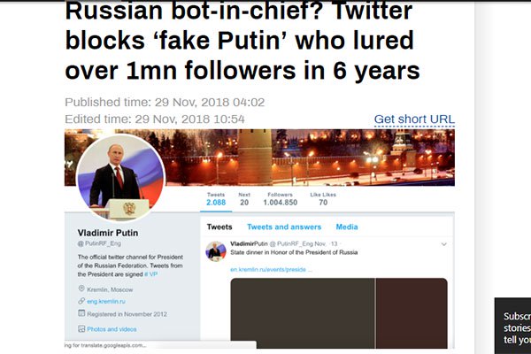Click the chain link icon beside eng.kremlin.ru

[81, 301]
